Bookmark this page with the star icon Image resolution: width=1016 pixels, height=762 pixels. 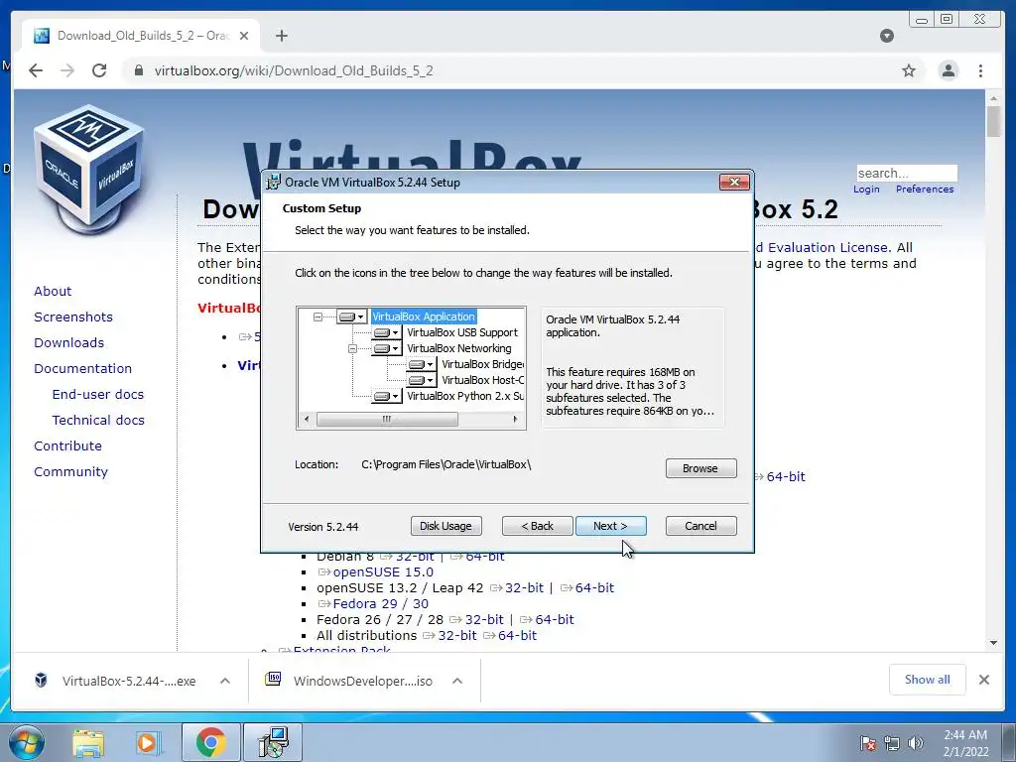[909, 70]
